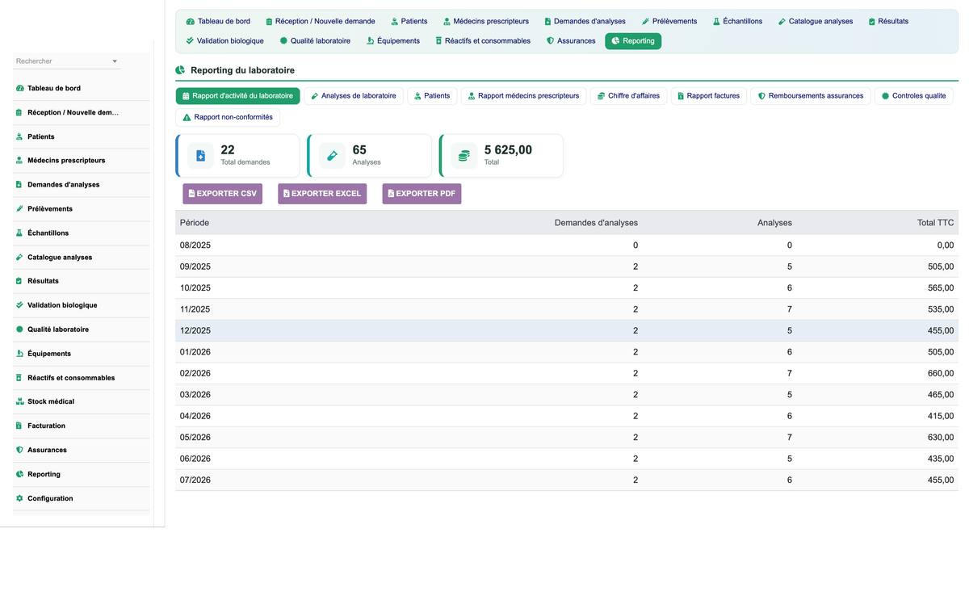Sort by the Période column header
The image size is (969, 600).
pos(195,223)
